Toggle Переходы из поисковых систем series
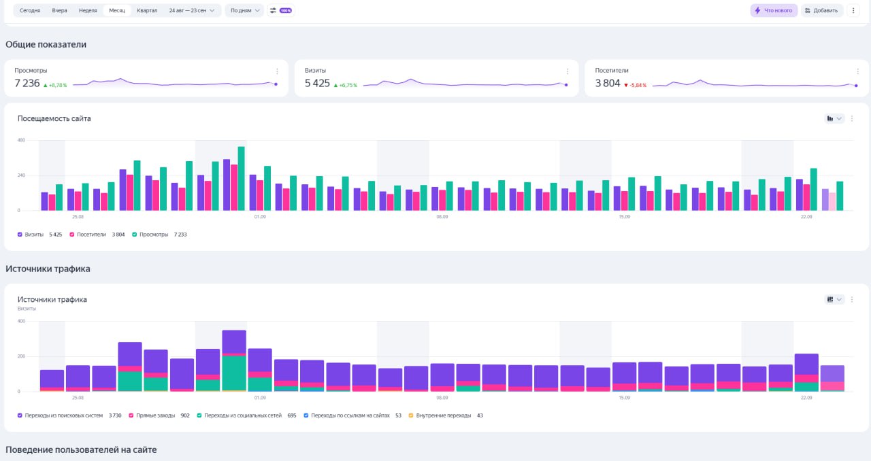871x461 pixels. [x=20, y=415]
